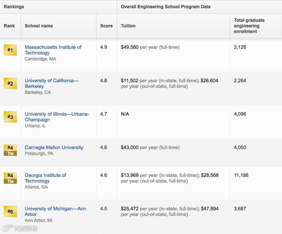This screenshot has width=282, height=234.
Task: Open University of Michigan—Ann Arbor link
Action: click(x=55, y=211)
